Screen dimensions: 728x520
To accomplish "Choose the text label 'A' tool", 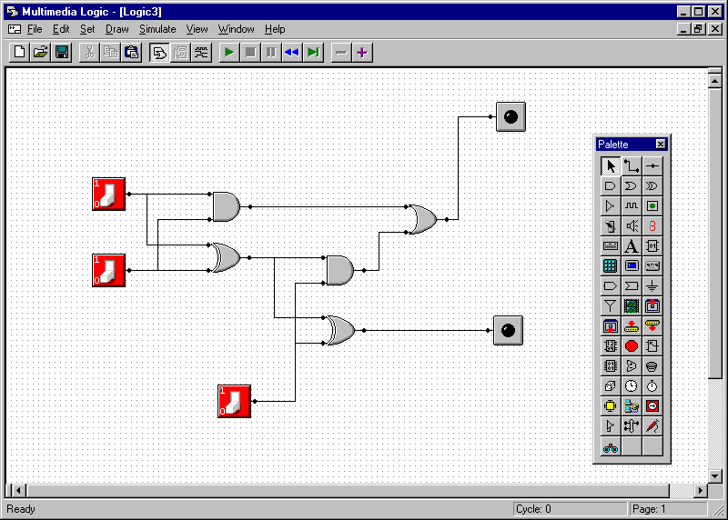I will [632, 245].
